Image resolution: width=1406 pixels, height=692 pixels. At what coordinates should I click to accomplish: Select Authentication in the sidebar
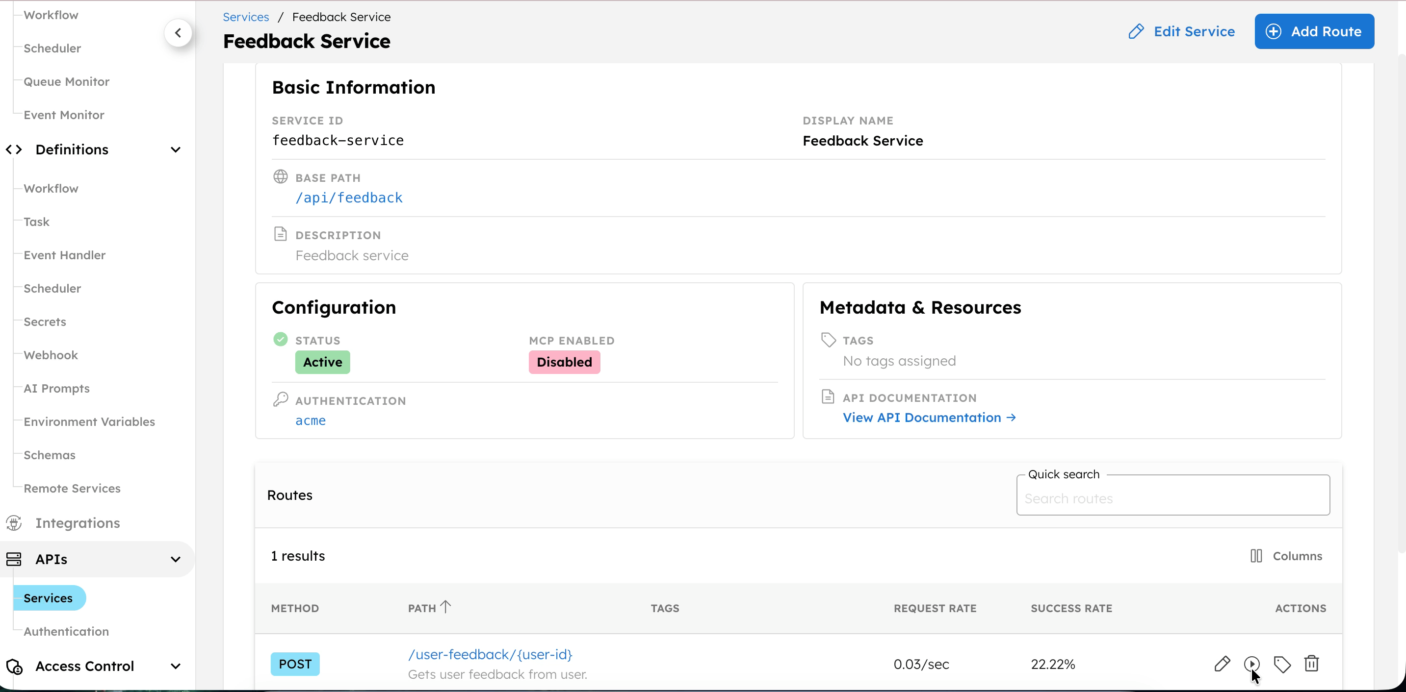[67, 631]
